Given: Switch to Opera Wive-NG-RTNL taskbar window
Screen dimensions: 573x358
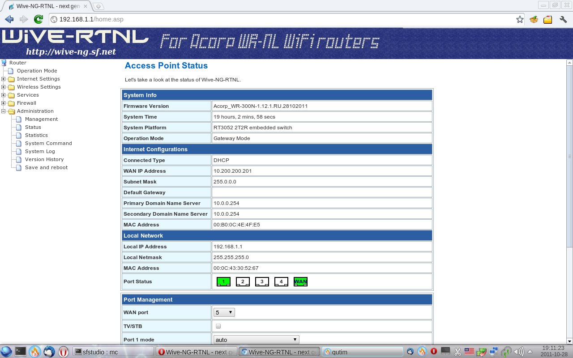Looking at the screenshot, I should [196, 352].
